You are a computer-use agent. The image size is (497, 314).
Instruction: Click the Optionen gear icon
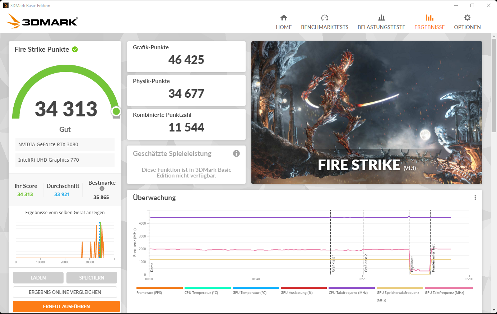click(x=467, y=18)
